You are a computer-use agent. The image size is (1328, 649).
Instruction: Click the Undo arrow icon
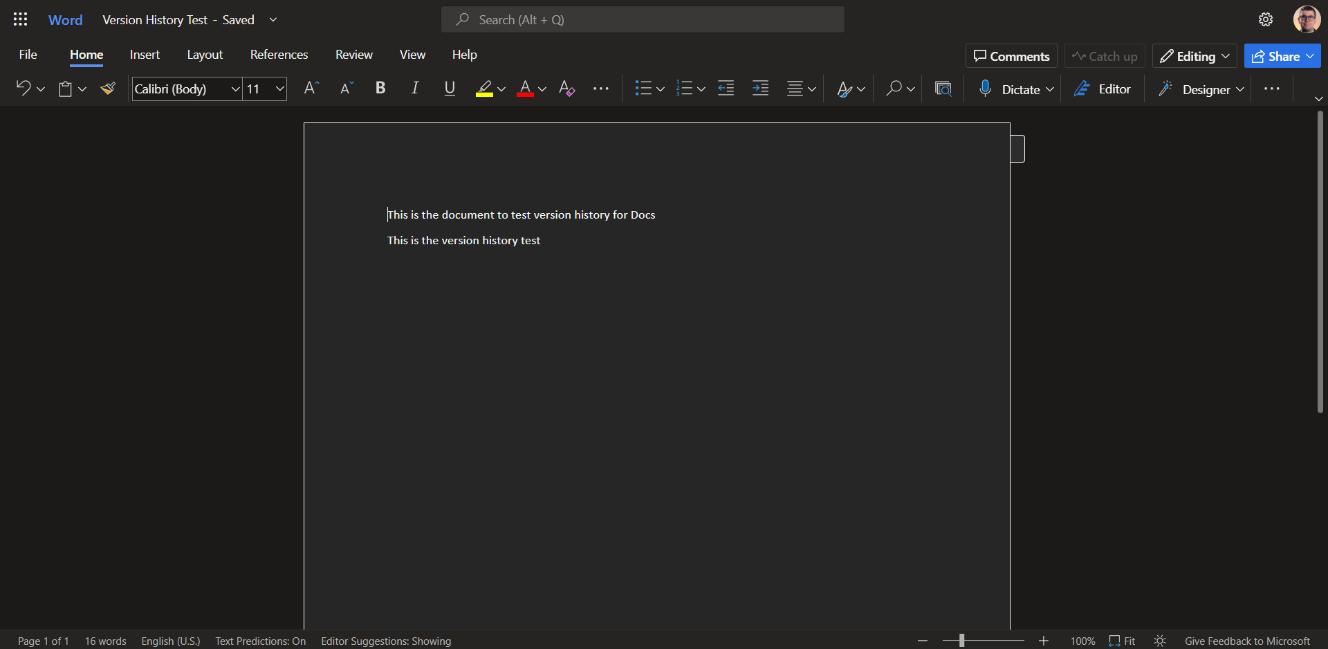pos(23,89)
